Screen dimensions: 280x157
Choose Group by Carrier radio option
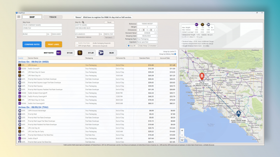tap(175, 51)
